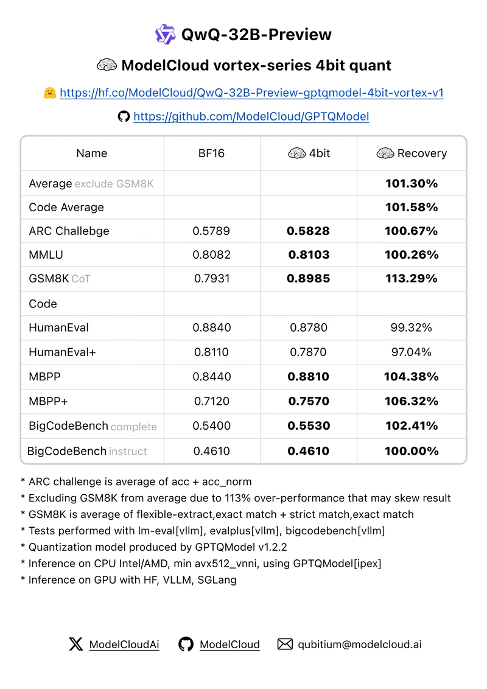Select the Name column header
Viewport: 487px width, 689px height.
point(91,153)
